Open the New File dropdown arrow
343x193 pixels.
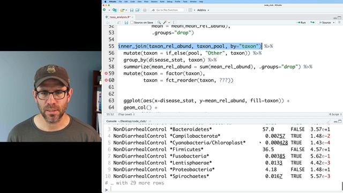tap(109, 10)
